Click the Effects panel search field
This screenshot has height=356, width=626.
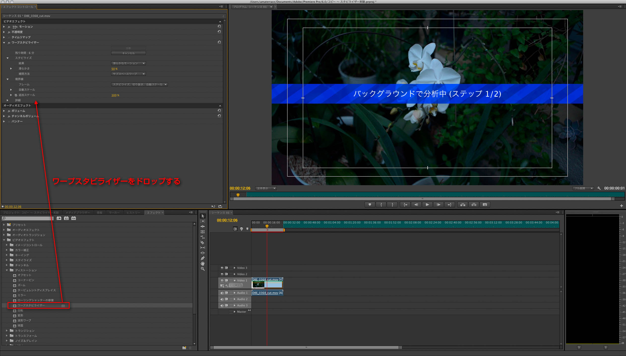[x=28, y=218]
